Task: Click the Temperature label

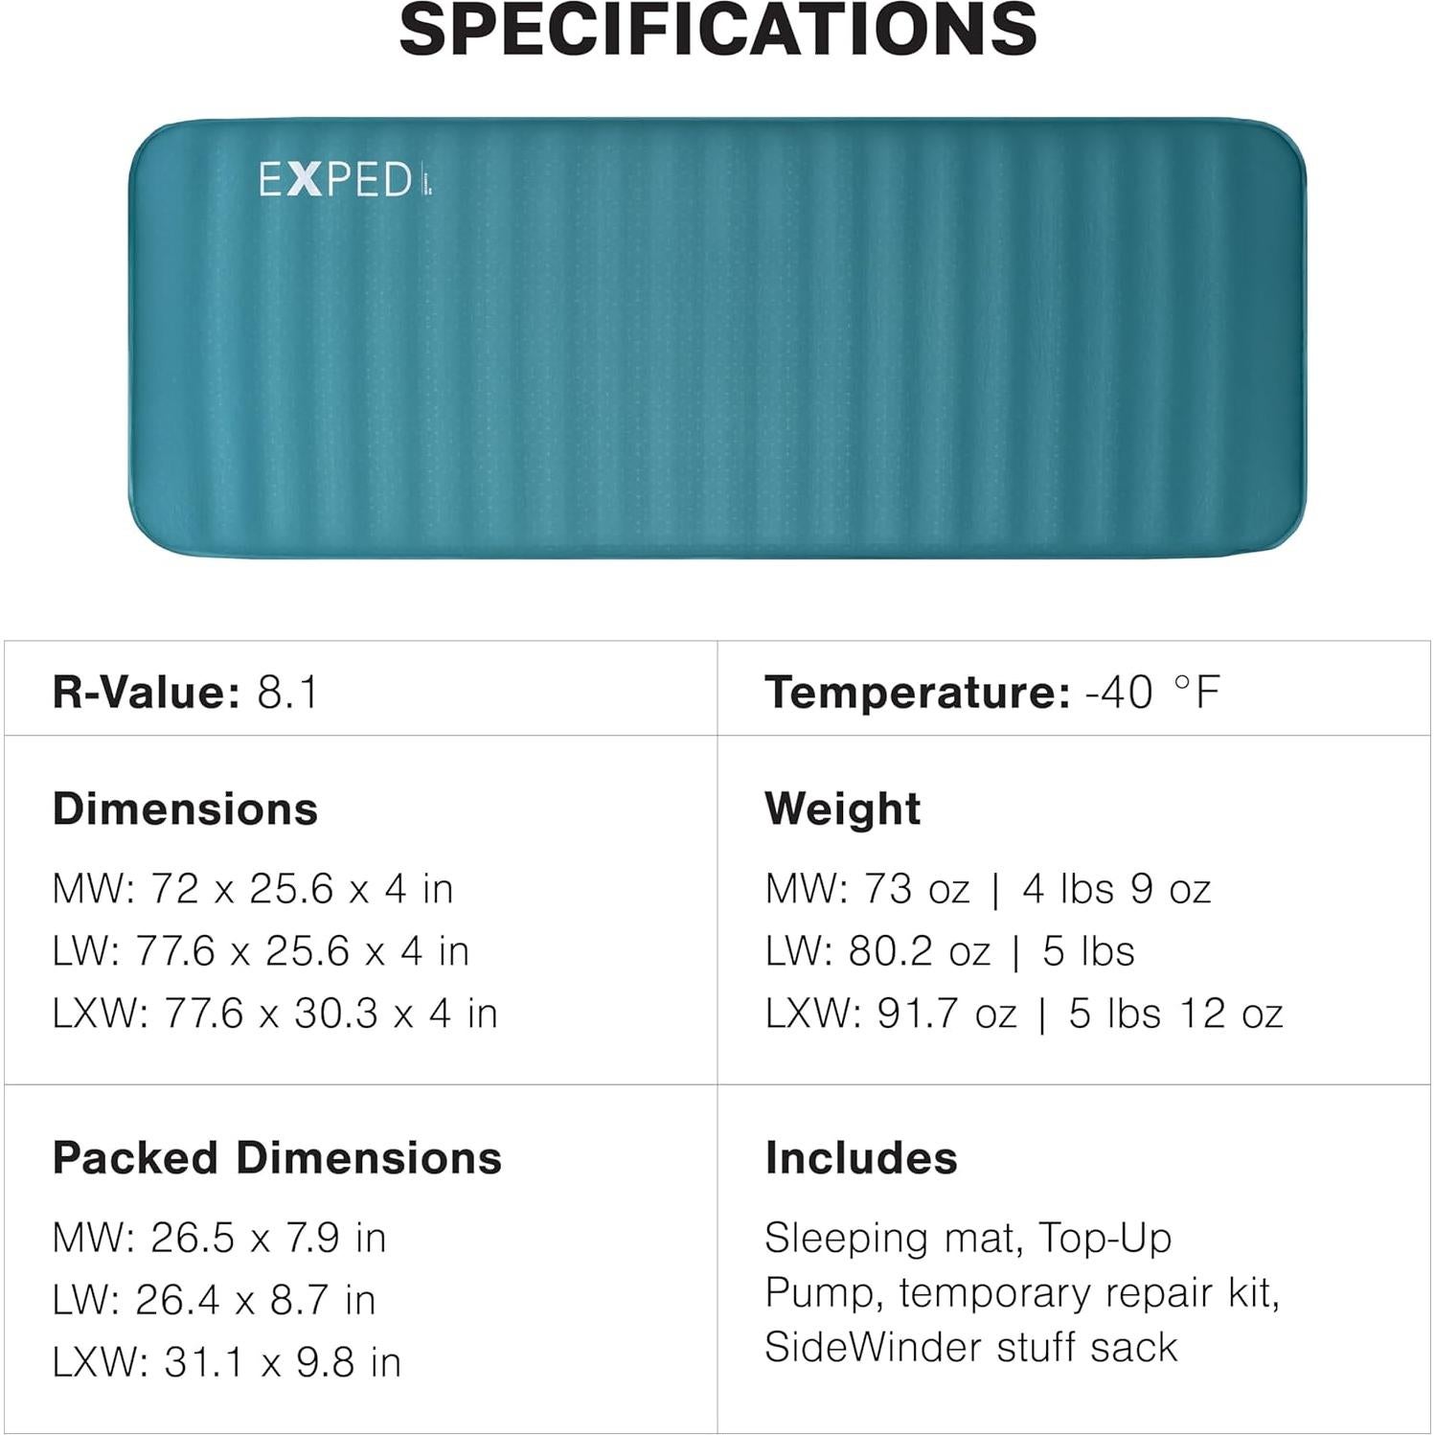Action: point(917,692)
